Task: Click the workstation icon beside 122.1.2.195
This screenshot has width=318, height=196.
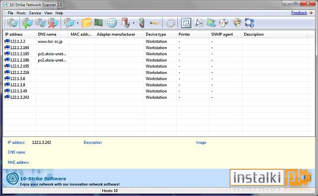Action: pyautogui.click(x=7, y=66)
